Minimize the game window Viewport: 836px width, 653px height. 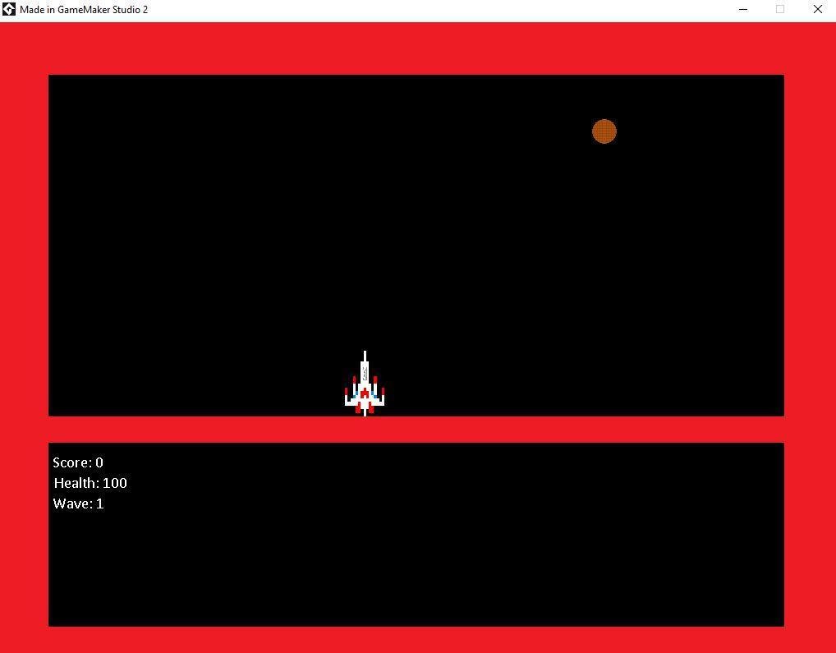[743, 9]
